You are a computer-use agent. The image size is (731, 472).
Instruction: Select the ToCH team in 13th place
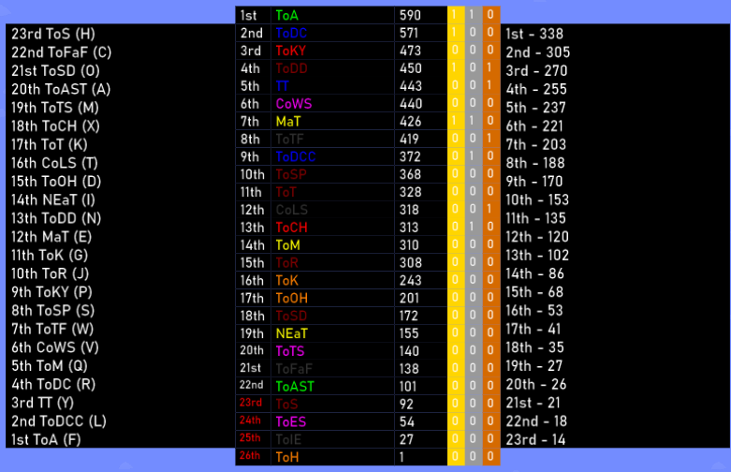(x=291, y=228)
